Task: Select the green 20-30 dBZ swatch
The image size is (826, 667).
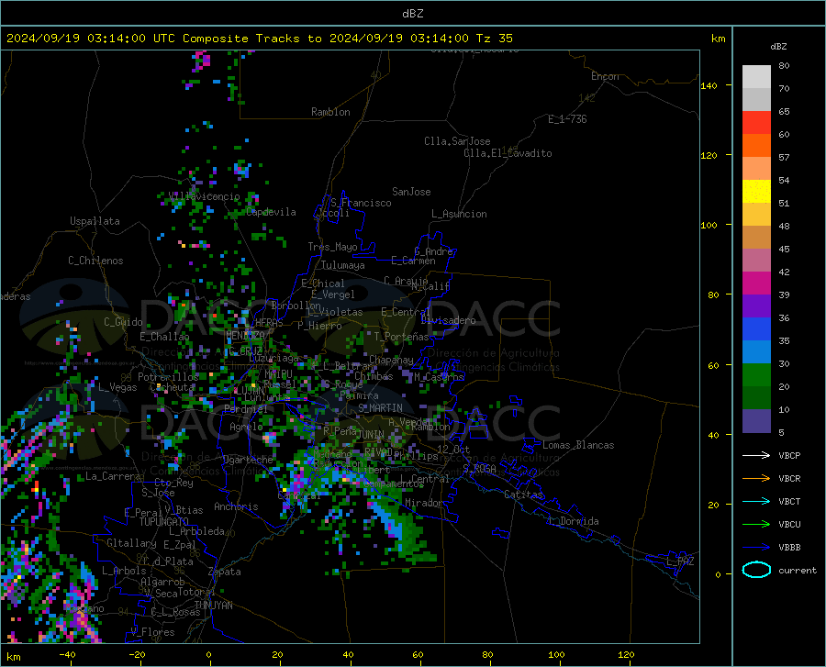Action: coord(756,375)
